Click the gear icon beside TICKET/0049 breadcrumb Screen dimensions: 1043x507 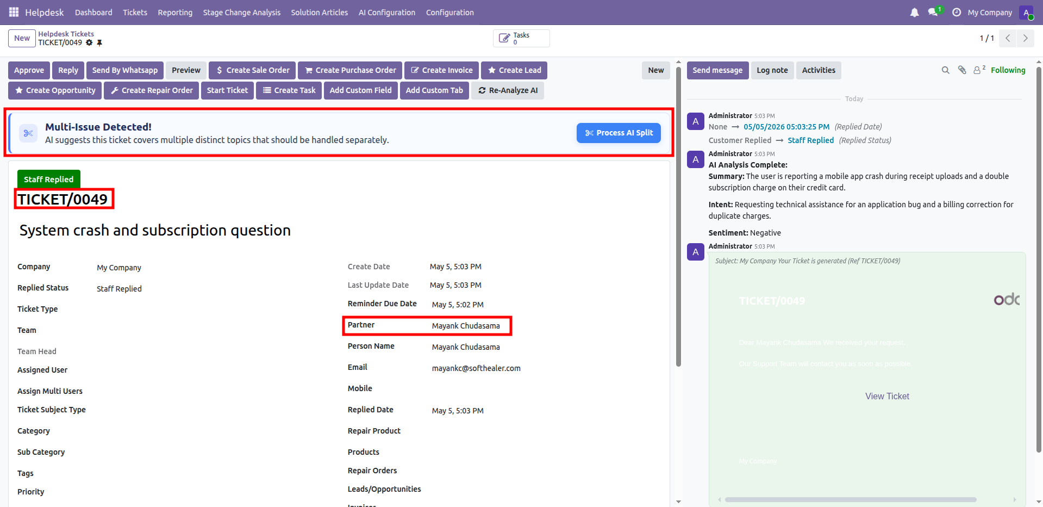click(89, 42)
